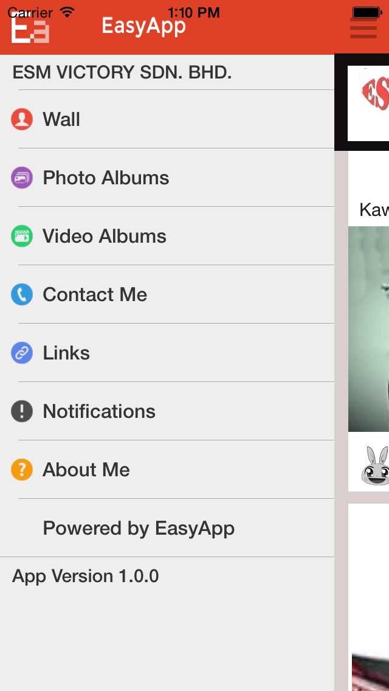Tap the ESM VICTORY SDN. BHD. header
The height and width of the screenshot is (691, 389).
122,72
